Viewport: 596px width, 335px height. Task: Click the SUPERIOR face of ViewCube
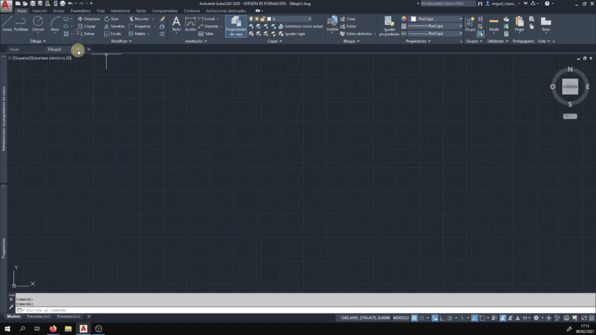[570, 87]
